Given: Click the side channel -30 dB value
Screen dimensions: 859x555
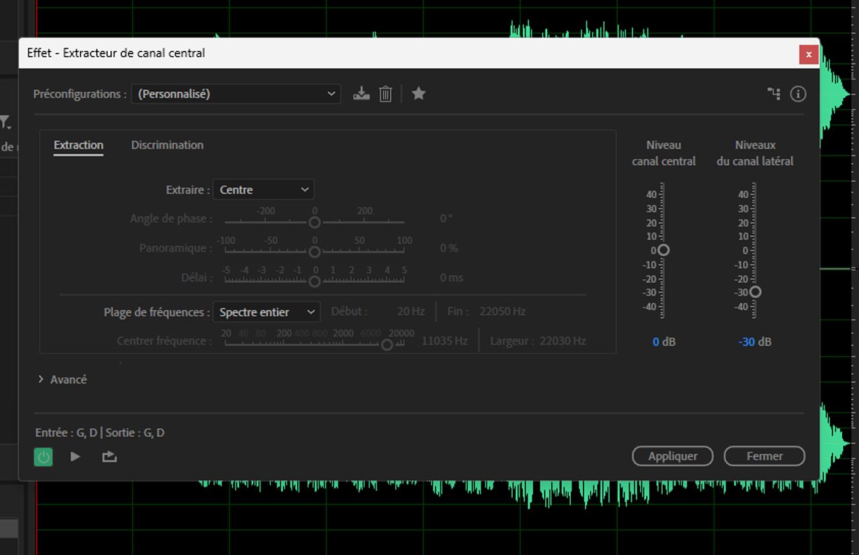Looking at the screenshot, I should [755, 342].
